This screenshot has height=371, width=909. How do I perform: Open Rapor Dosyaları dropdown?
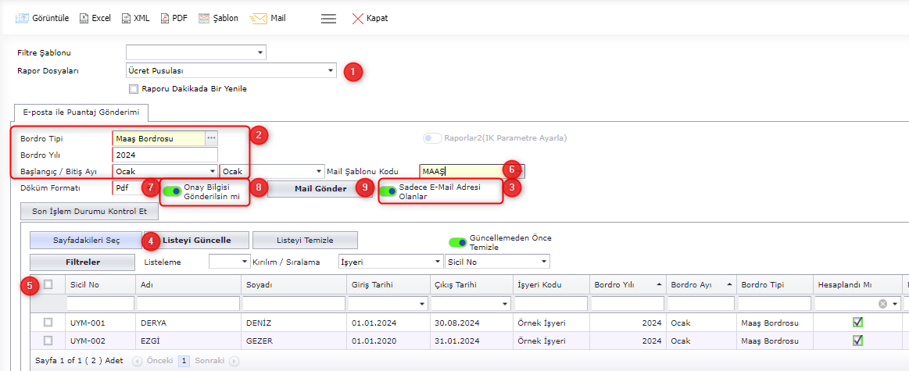331,71
